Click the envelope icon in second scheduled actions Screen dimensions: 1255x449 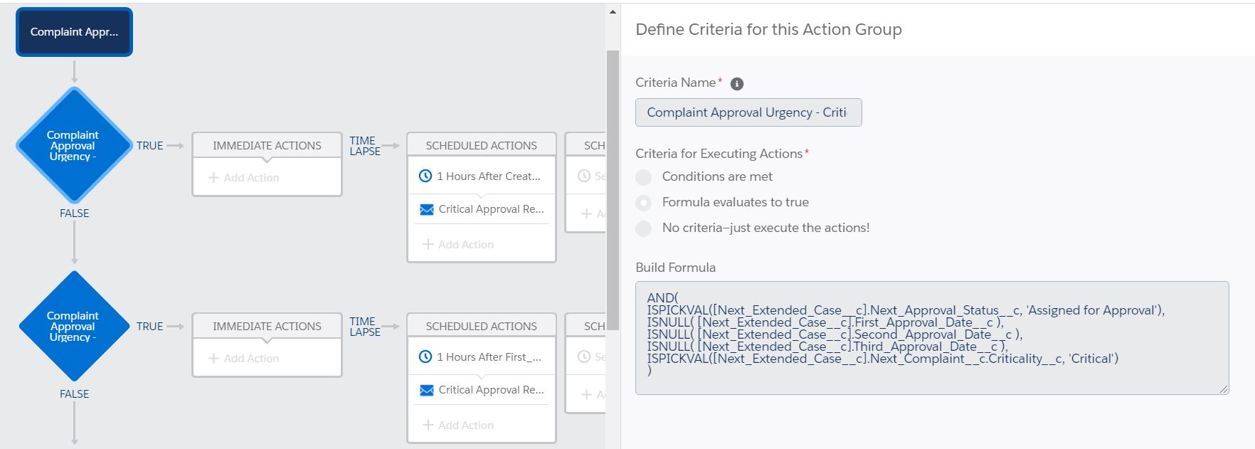click(427, 390)
